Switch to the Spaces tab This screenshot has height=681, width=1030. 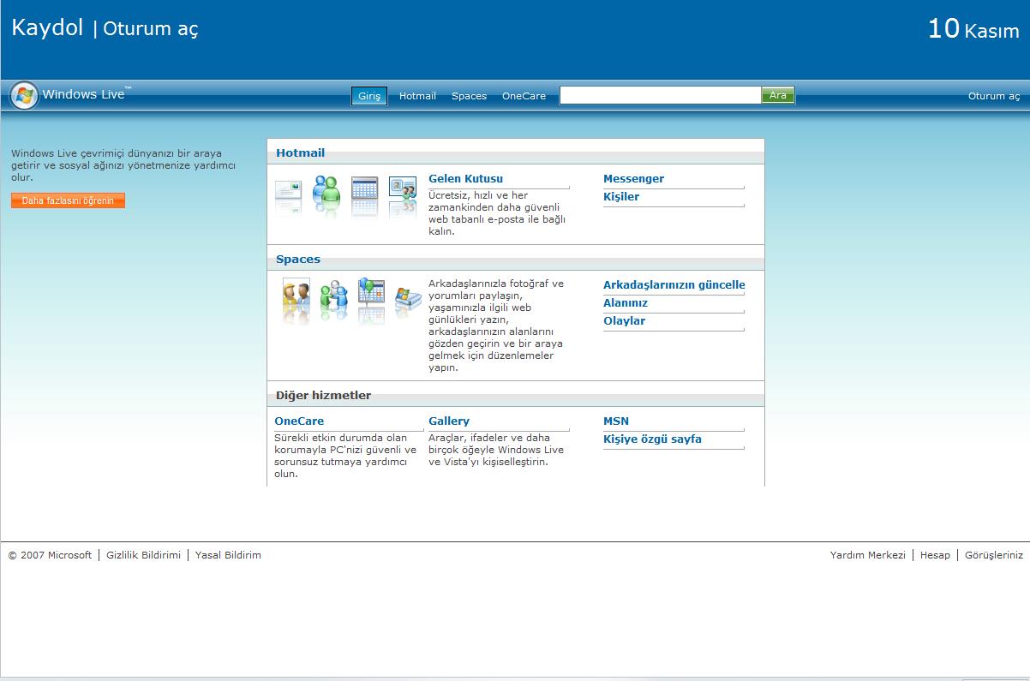(469, 96)
